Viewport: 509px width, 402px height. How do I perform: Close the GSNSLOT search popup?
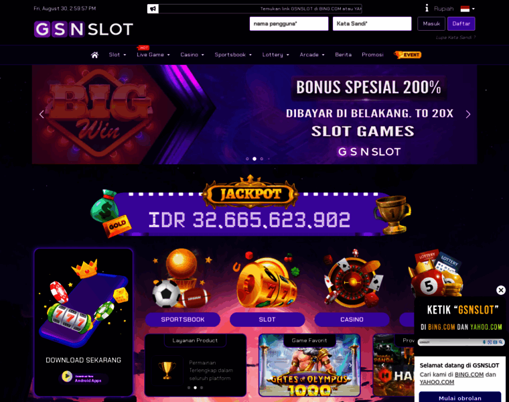(x=501, y=290)
